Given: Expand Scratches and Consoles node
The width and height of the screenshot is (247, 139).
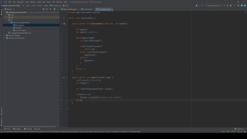Looking at the screenshot, I should 4,38.
